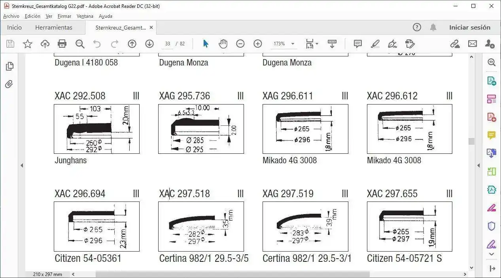Open the add comment note tool
The image size is (501, 278).
coord(358,44)
